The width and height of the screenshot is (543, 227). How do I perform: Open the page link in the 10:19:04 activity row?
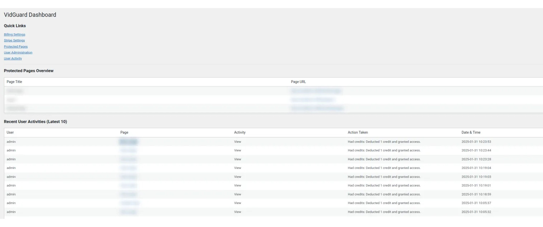click(x=128, y=168)
